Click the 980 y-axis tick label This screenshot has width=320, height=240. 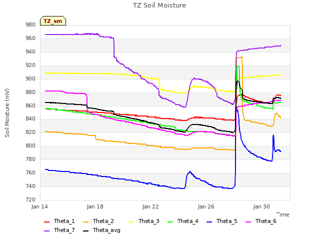(x=30, y=25)
